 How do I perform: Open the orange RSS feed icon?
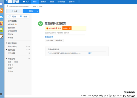(x=1, y=11)
